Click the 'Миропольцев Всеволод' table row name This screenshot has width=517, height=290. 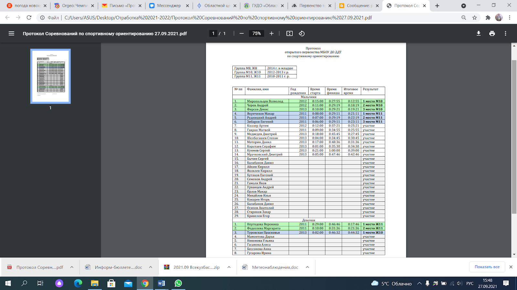tap(265, 101)
